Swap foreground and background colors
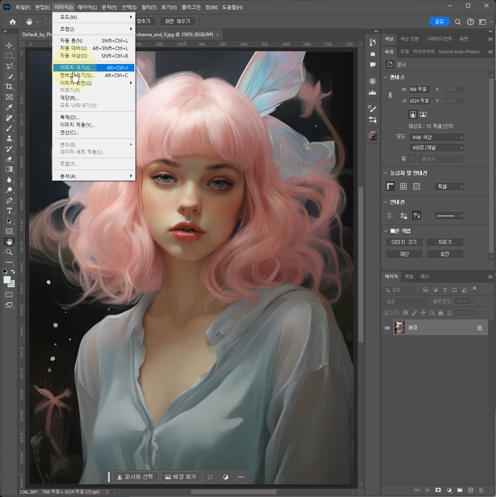This screenshot has height=497, width=496. (x=13, y=272)
